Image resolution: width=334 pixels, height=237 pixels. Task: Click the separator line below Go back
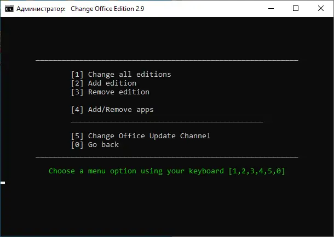pyautogui.click(x=167, y=156)
